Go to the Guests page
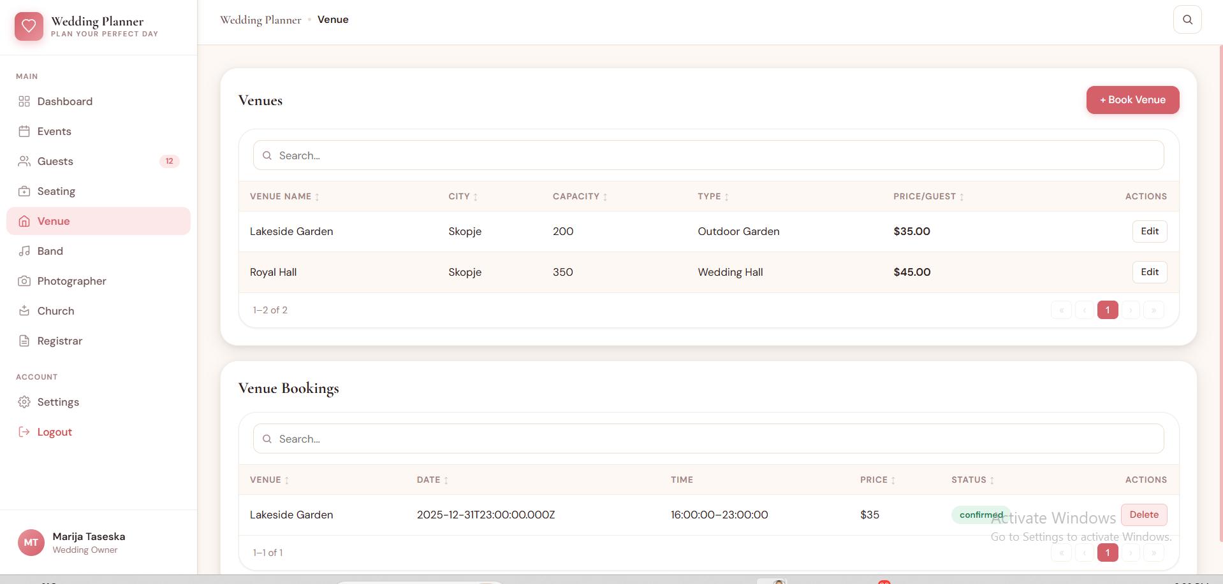The image size is (1223, 584). 55,161
